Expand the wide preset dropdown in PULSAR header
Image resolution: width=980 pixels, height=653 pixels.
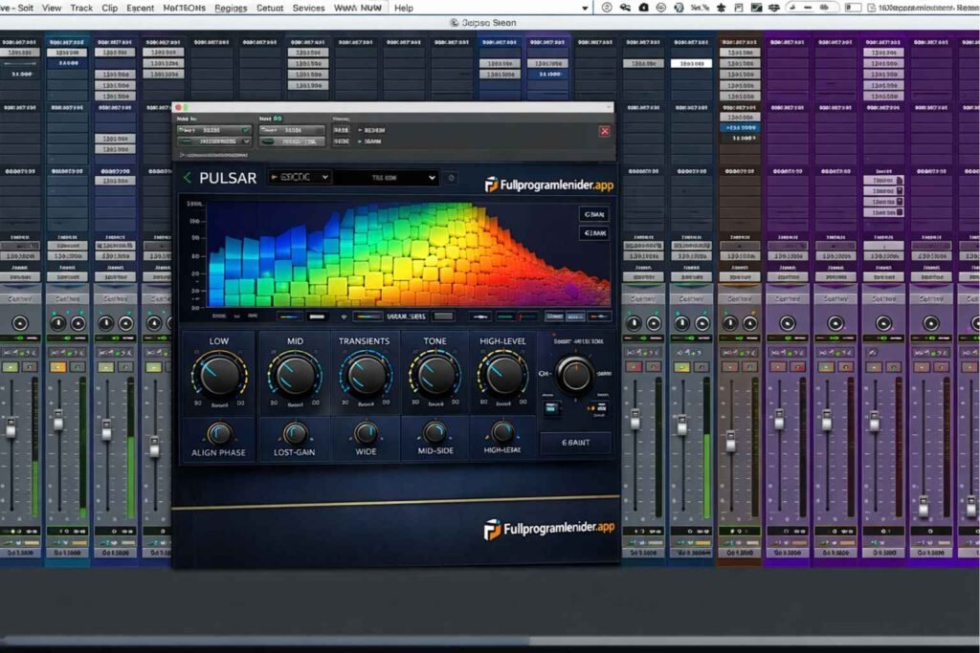pyautogui.click(x=386, y=178)
